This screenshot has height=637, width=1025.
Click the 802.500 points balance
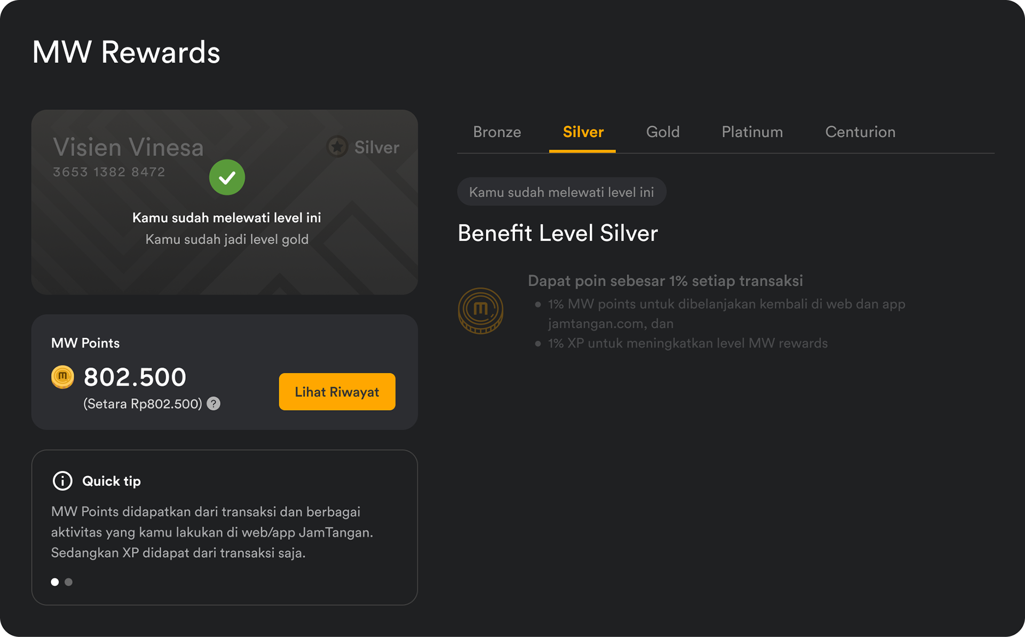135,377
